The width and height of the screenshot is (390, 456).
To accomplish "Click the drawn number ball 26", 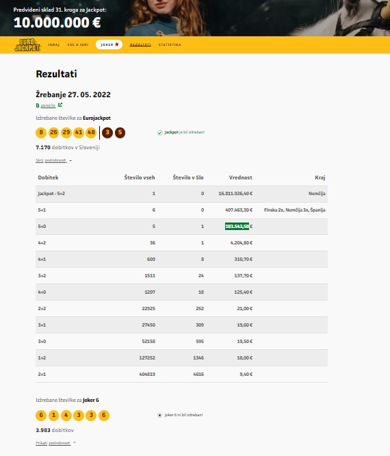I will (x=53, y=133).
